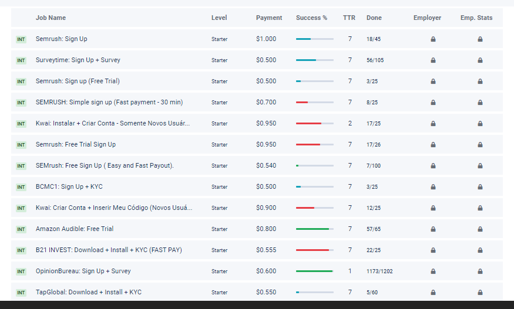The image size is (514, 309).
Task: Click success bar for B21 INVEST job
Action: tap(315, 250)
